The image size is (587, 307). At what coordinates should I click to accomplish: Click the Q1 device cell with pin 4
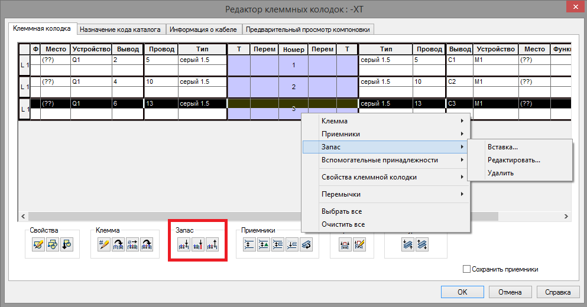(x=92, y=81)
